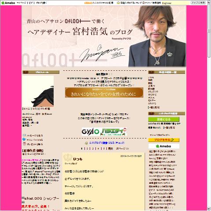Go to page 5 of the blog
Screen dimensions: 211x211
tap(104, 149)
